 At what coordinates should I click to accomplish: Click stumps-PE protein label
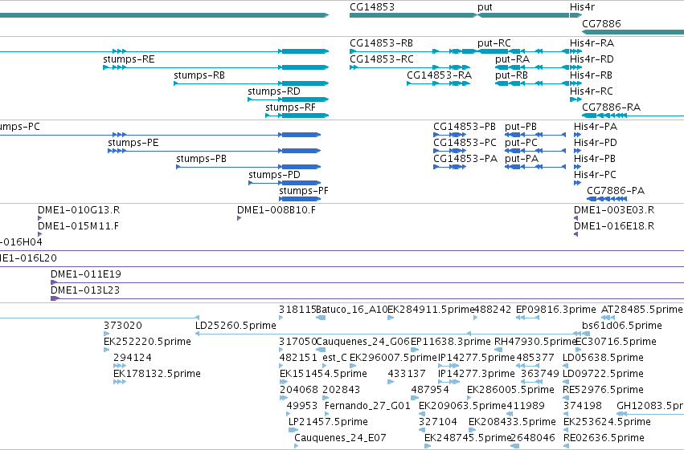pyautogui.click(x=133, y=143)
